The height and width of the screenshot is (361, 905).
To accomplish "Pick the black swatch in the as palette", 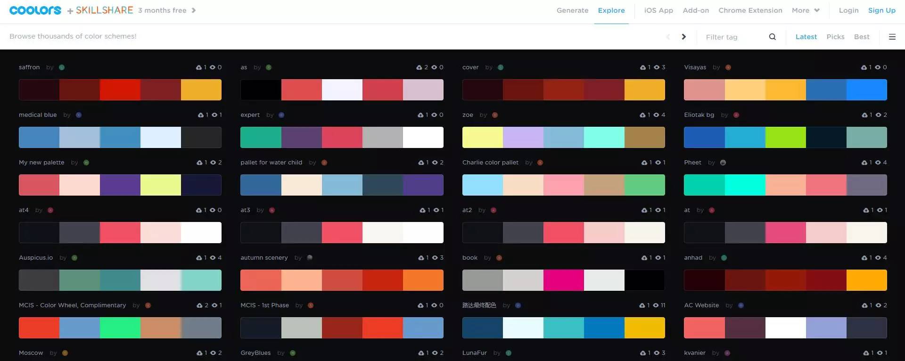I will (261, 90).
